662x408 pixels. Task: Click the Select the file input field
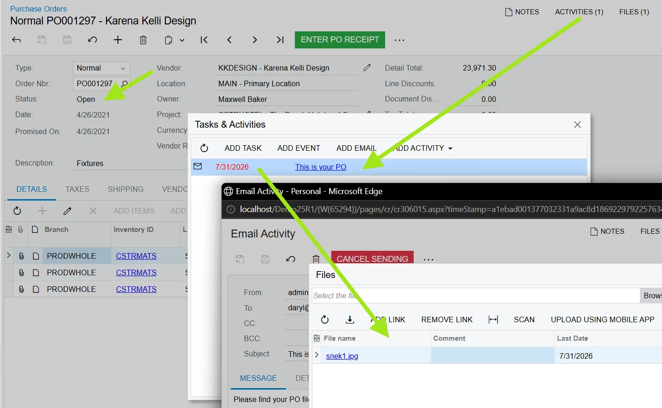pos(475,296)
